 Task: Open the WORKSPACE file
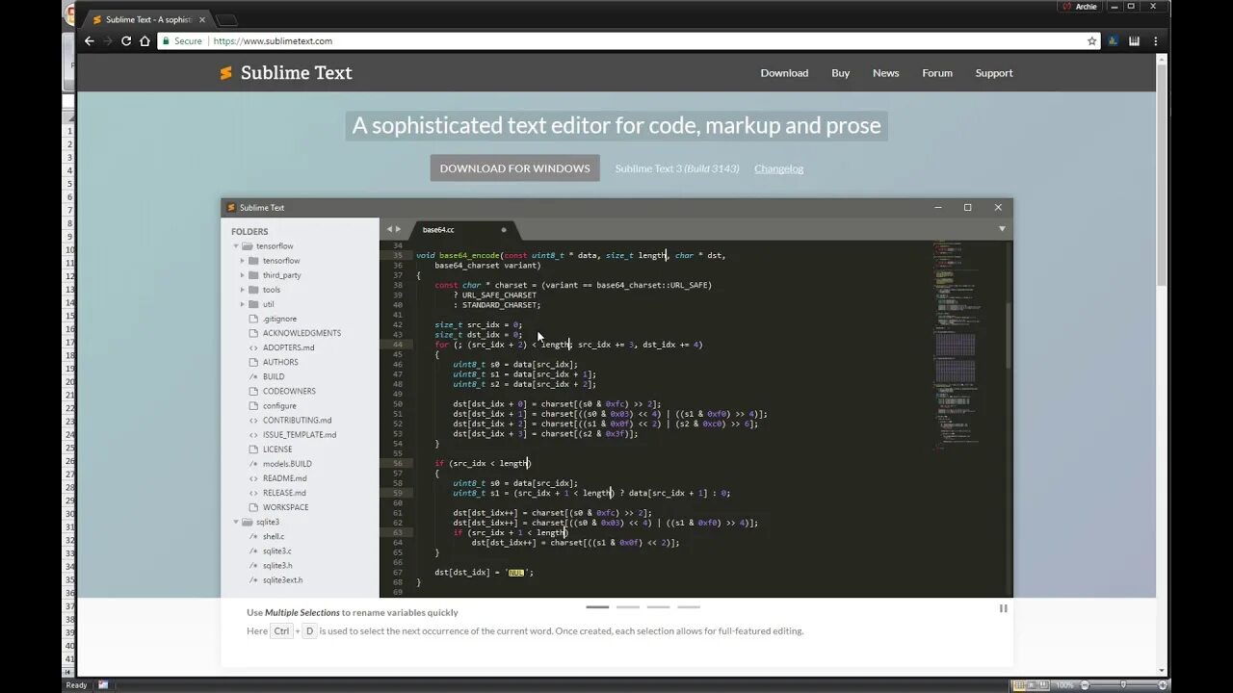[x=285, y=507]
